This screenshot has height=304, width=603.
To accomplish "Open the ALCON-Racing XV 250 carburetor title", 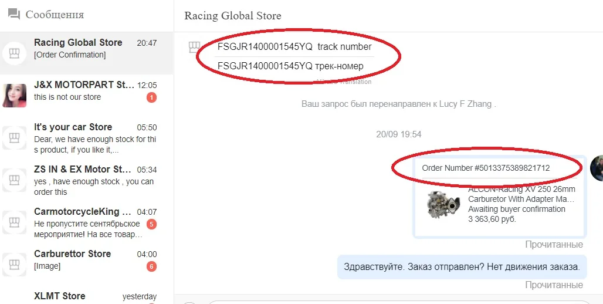I will tap(521, 194).
